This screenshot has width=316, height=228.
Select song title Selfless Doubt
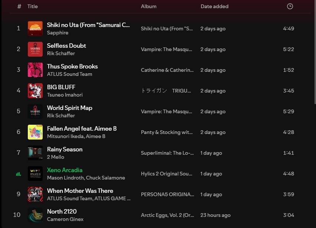pos(66,46)
